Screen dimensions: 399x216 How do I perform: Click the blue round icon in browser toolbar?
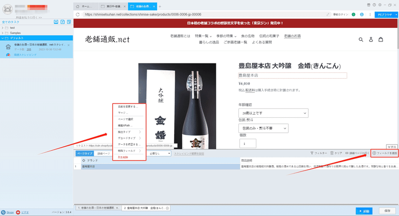click(x=362, y=14)
